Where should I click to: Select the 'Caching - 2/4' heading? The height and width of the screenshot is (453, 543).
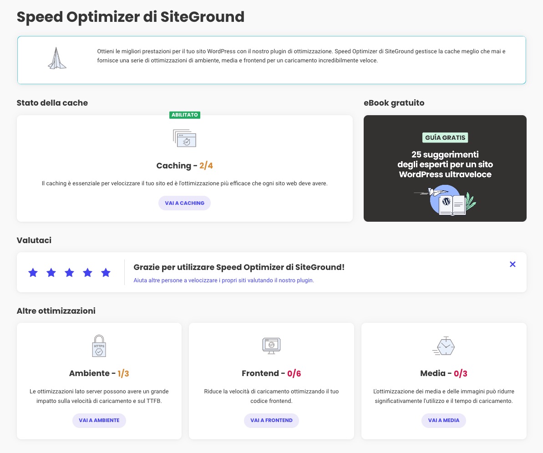click(185, 166)
